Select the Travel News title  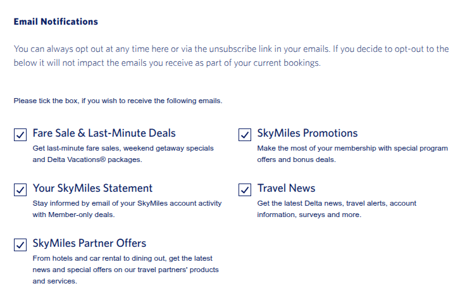pos(286,188)
